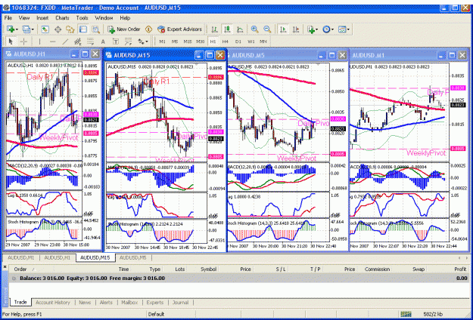Image resolution: width=473 pixels, height=320 pixels.
Task: Set timeframe to MN
Action: click(x=263, y=42)
